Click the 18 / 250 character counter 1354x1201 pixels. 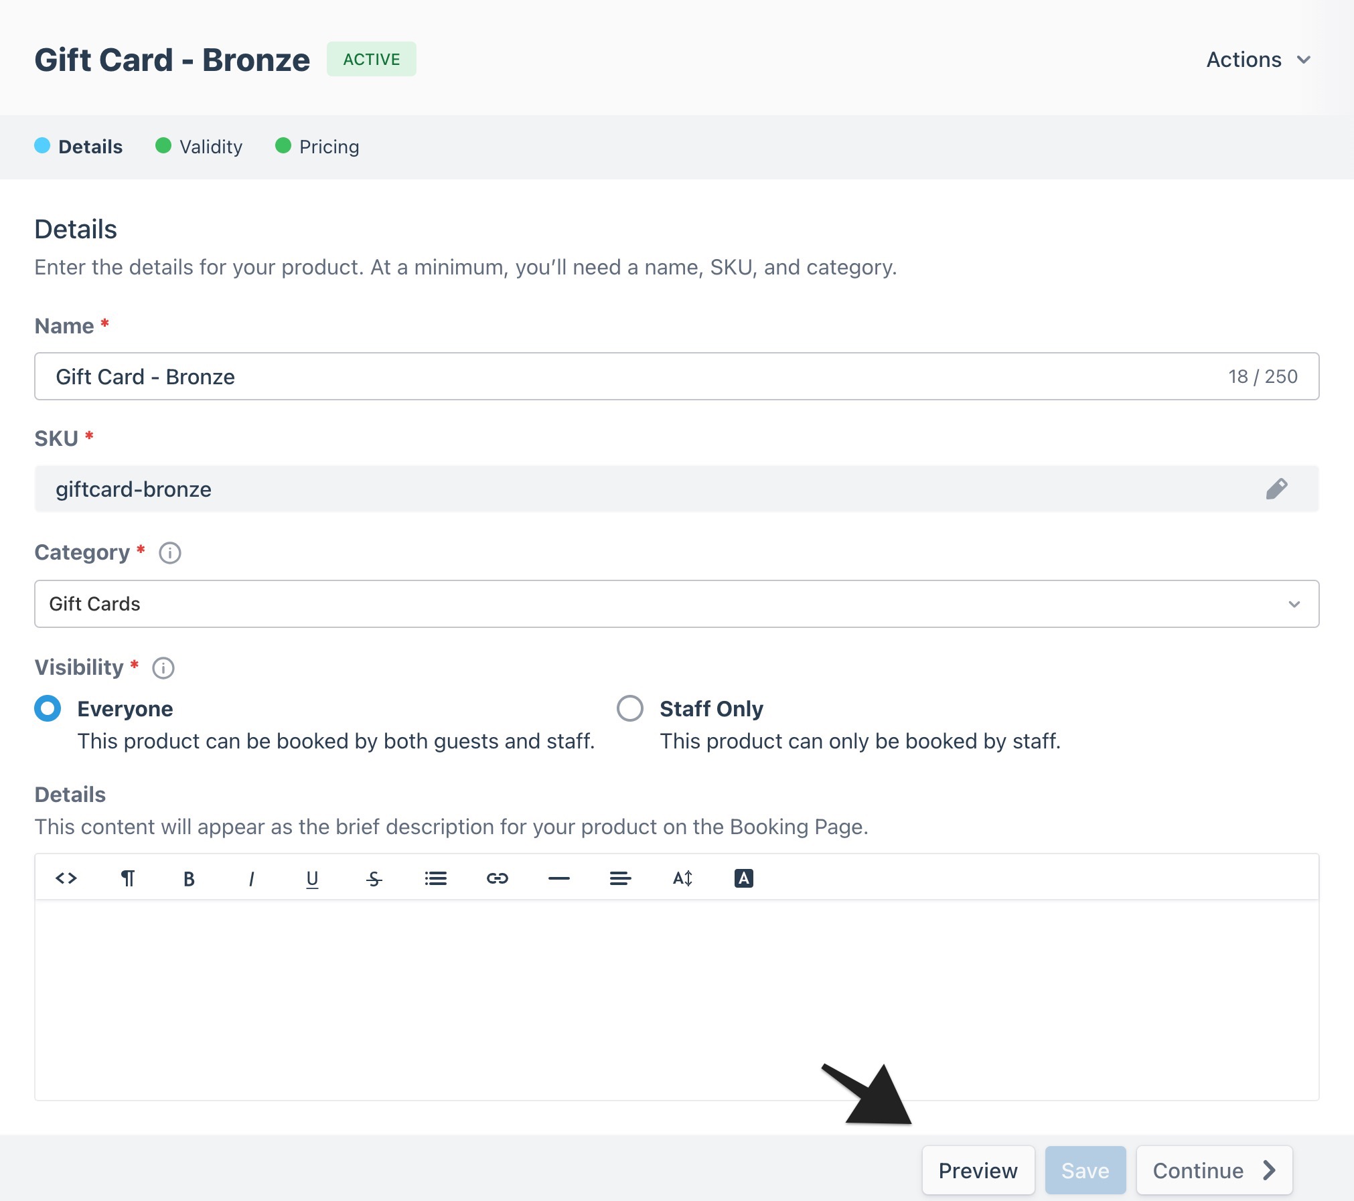coord(1263,376)
